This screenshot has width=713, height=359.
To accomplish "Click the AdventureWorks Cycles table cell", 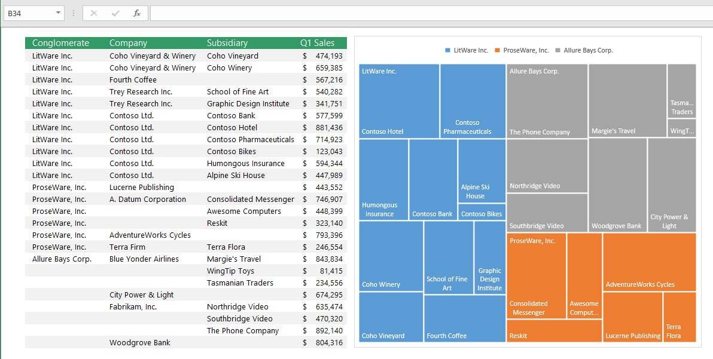I will 150,235.
